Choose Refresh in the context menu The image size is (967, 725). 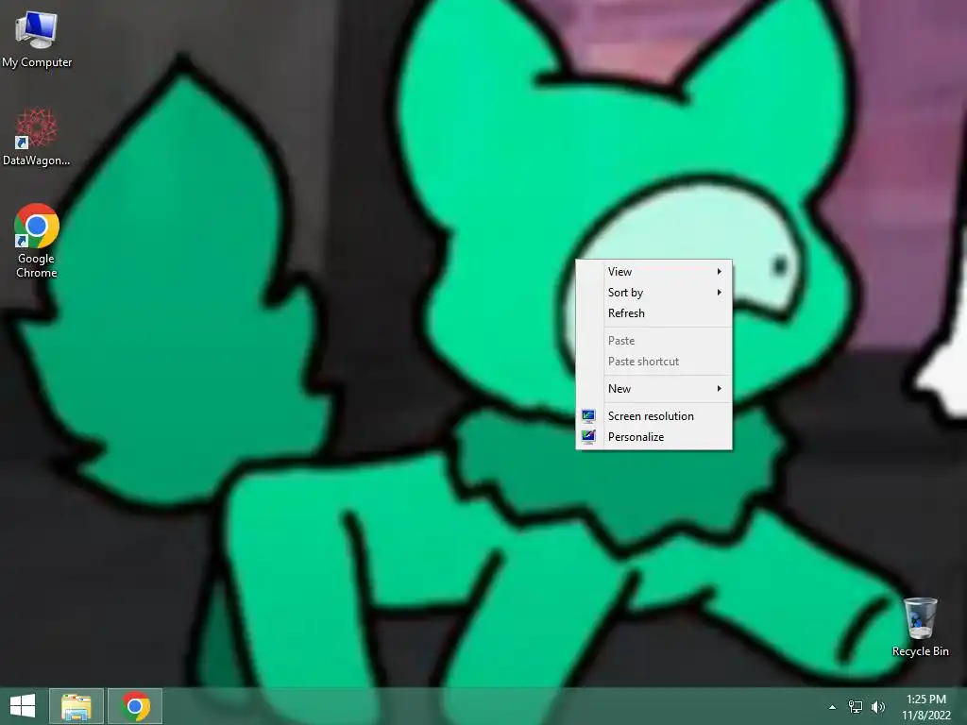coord(653,313)
